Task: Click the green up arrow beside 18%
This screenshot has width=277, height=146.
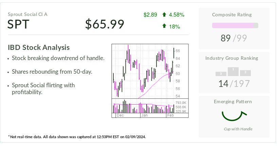Action: [164, 26]
